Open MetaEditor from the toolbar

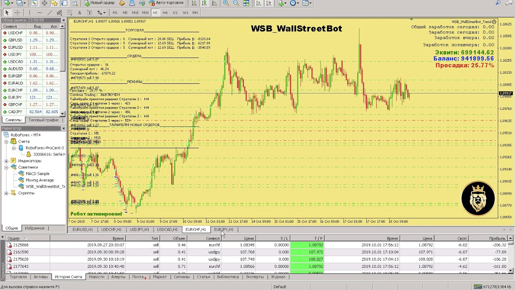click(122, 3)
